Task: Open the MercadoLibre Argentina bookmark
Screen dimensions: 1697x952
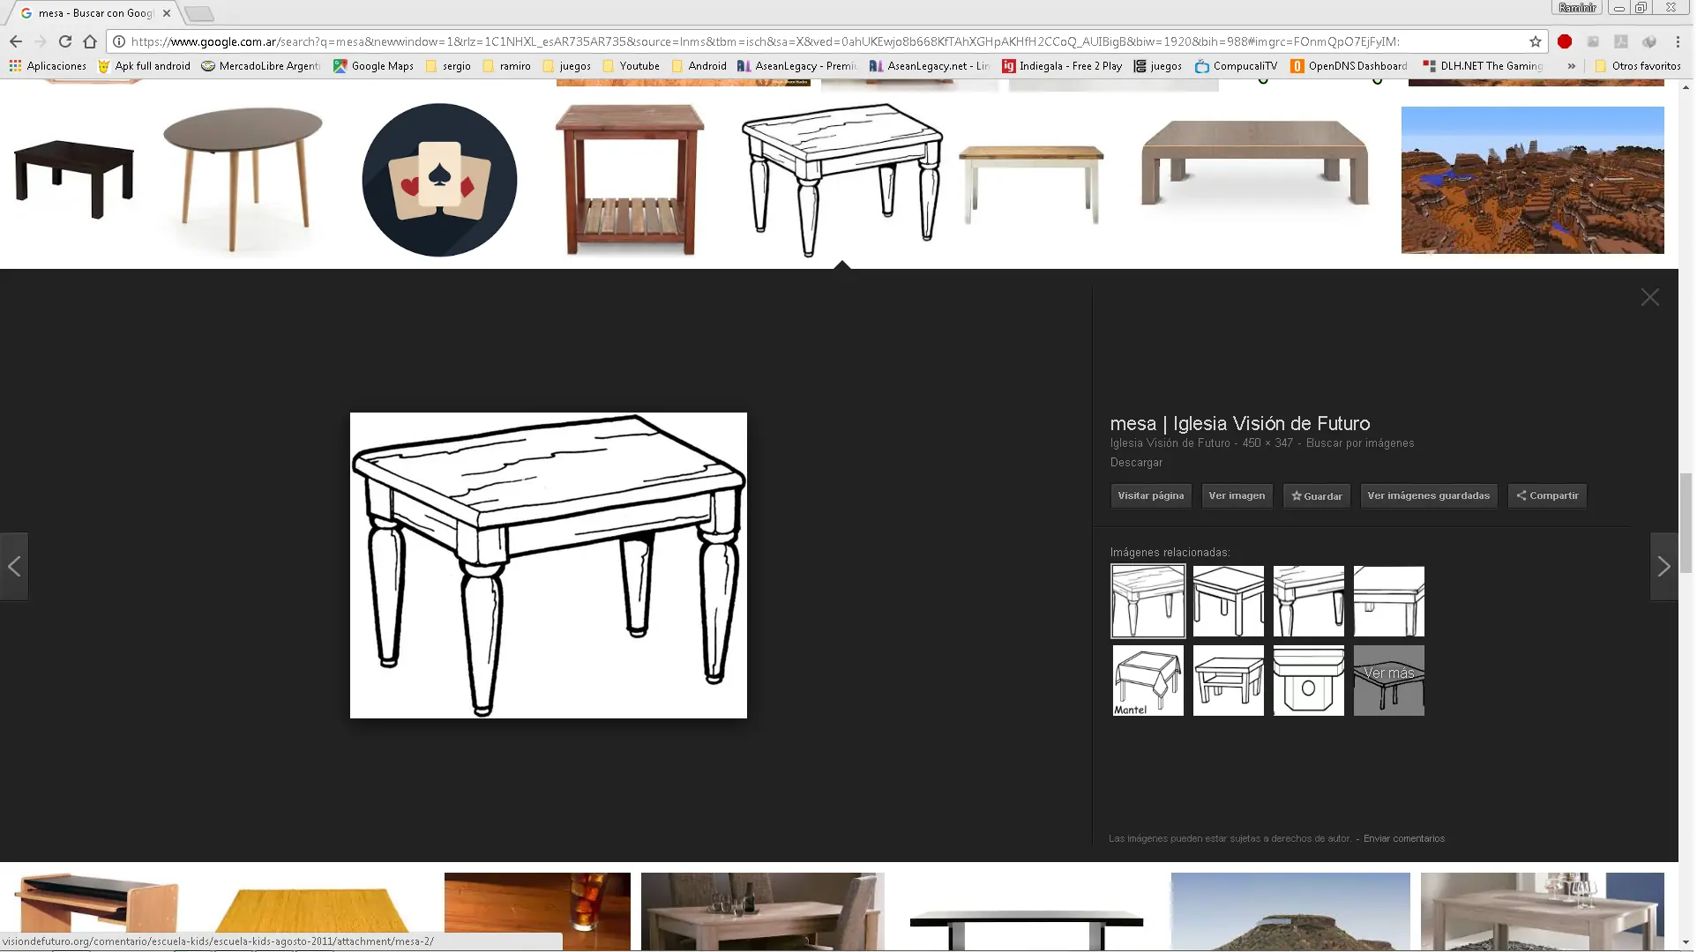Action: coord(261,66)
